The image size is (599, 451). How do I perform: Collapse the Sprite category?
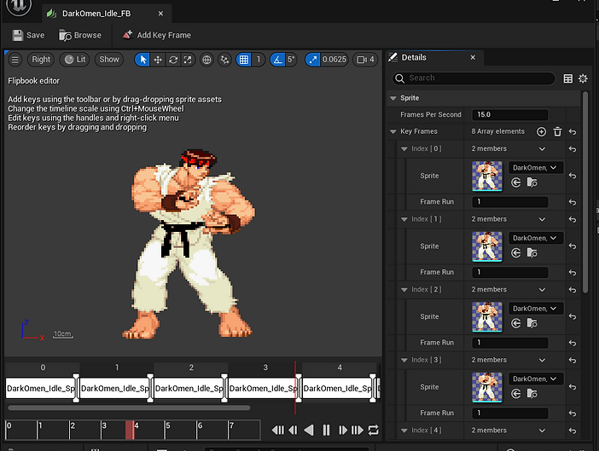coord(393,98)
